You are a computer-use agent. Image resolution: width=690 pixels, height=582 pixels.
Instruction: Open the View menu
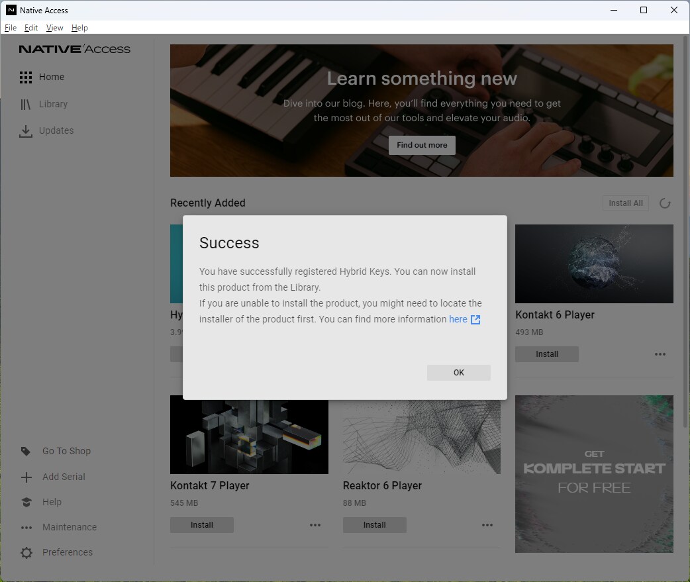coord(54,28)
